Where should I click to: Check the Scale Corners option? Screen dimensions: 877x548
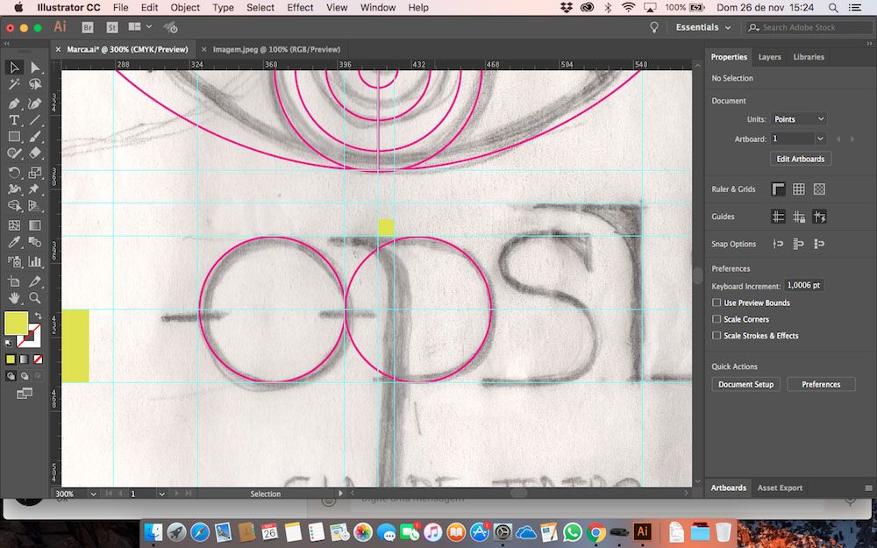[x=717, y=319]
